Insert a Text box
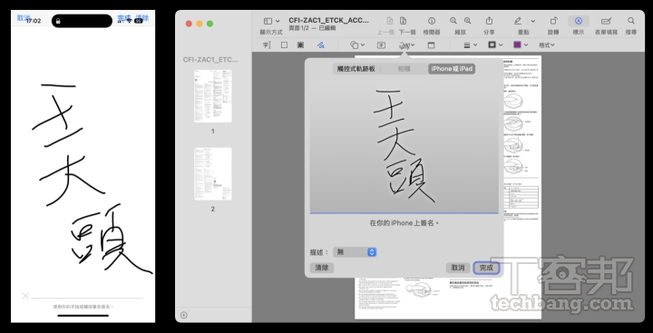The image size is (653, 333). 381,45
